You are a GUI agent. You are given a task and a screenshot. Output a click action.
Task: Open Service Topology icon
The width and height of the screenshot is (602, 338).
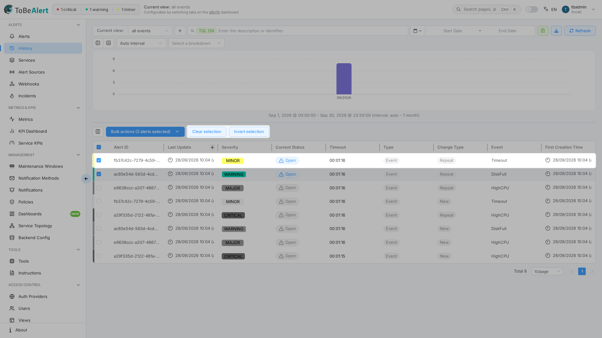[12, 226]
